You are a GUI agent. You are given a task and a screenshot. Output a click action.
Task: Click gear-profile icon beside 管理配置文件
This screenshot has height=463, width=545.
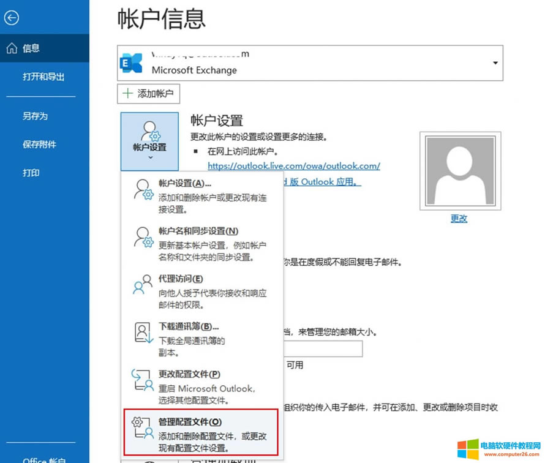143,427
